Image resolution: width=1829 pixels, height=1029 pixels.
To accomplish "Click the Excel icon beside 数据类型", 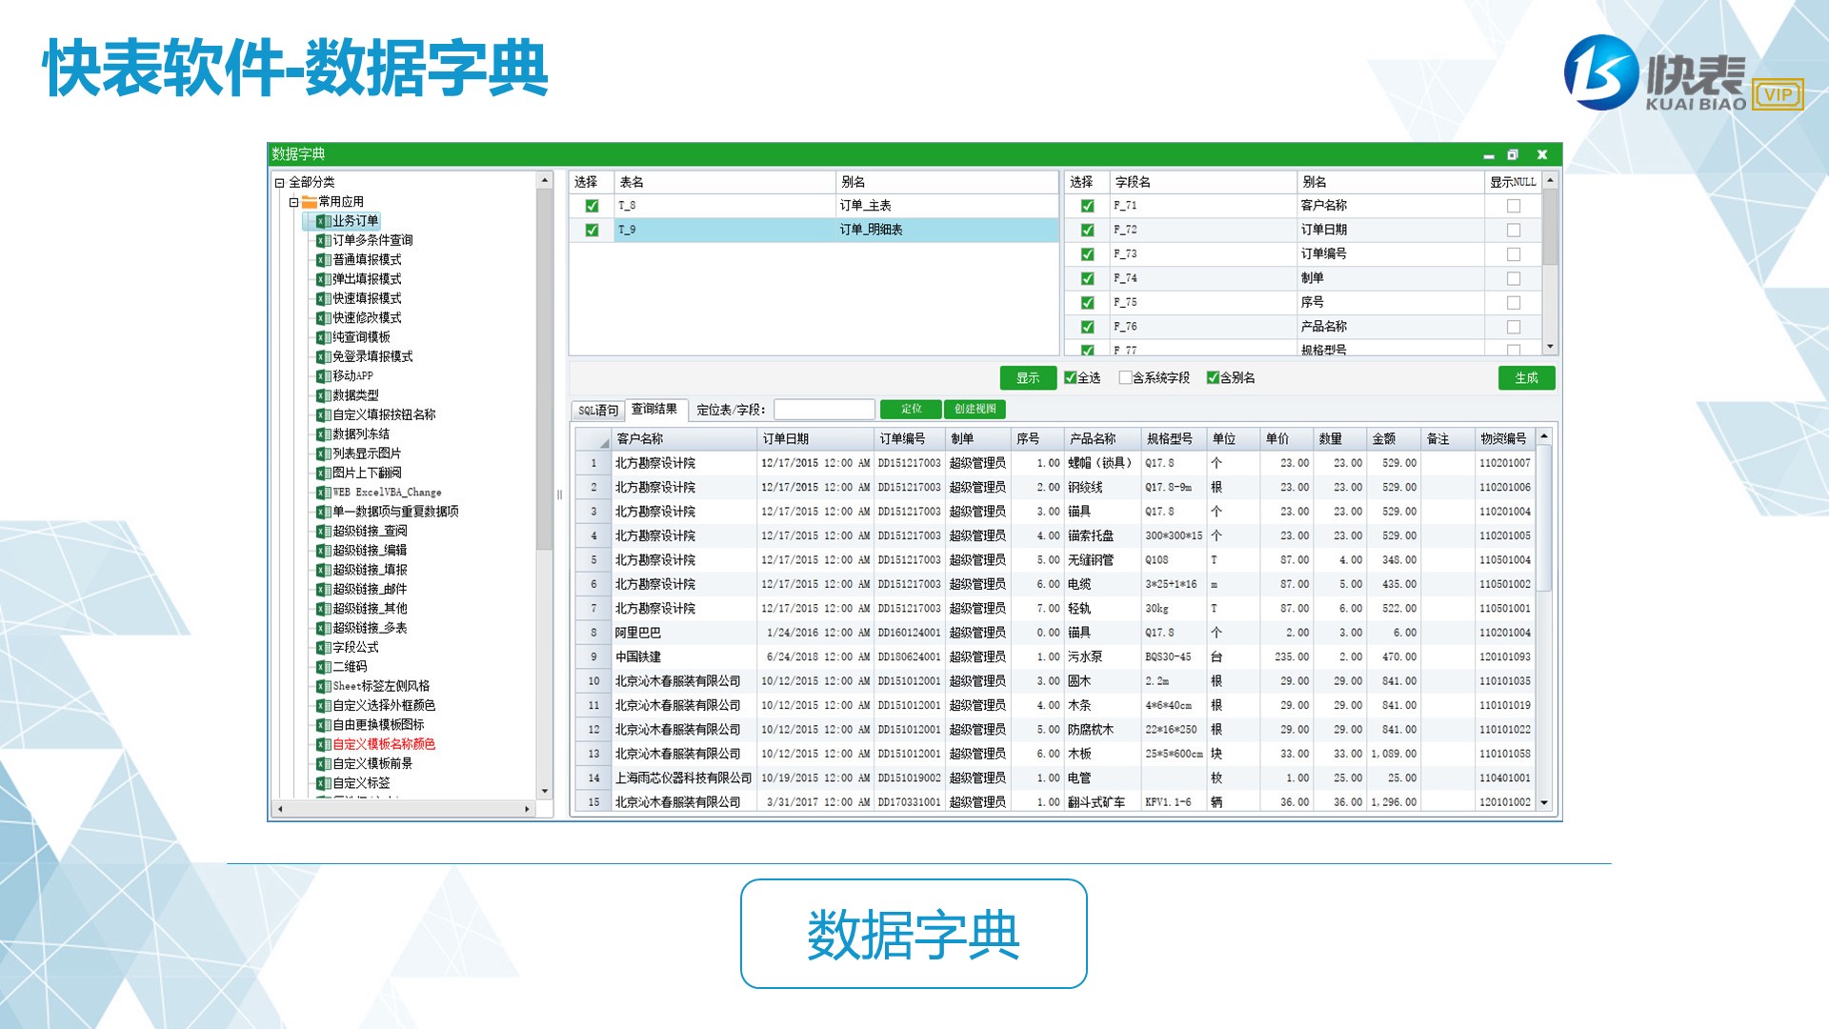I will pyautogui.click(x=323, y=395).
